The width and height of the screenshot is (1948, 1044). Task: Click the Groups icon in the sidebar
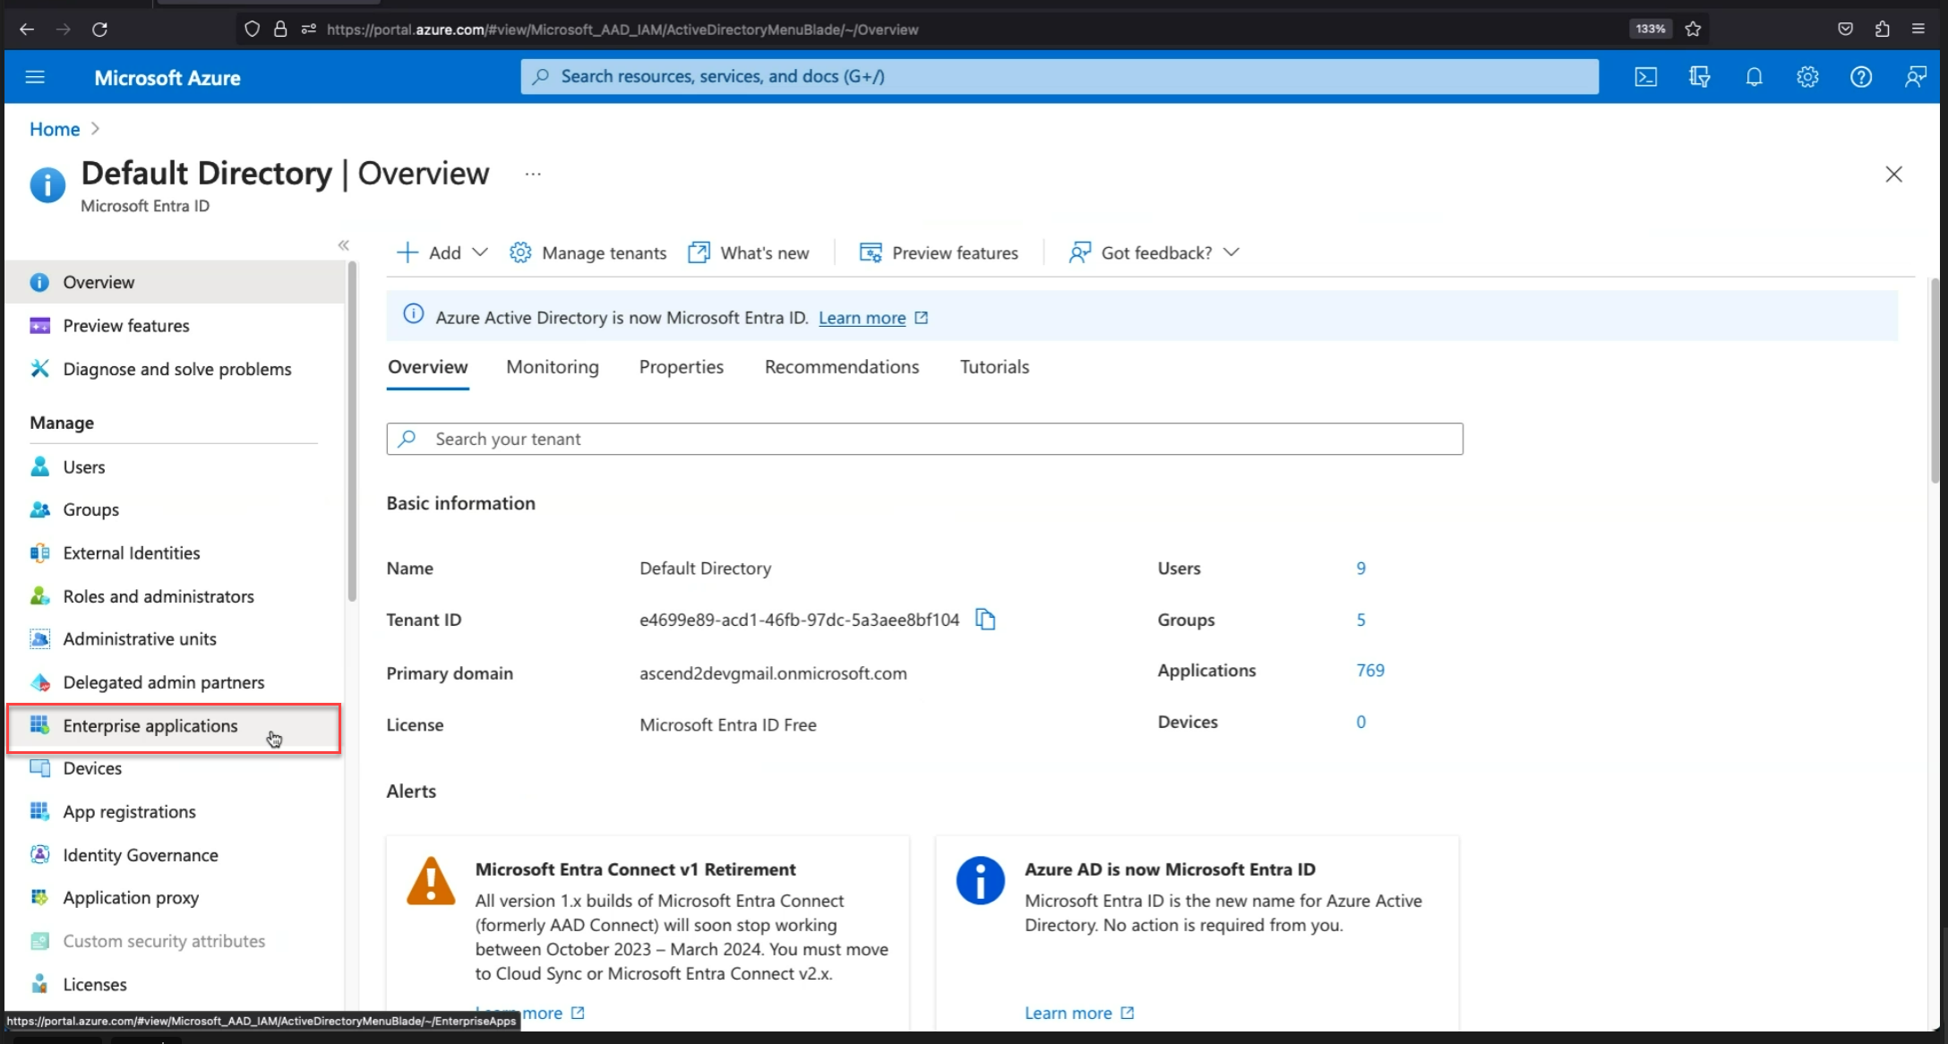click(x=39, y=509)
